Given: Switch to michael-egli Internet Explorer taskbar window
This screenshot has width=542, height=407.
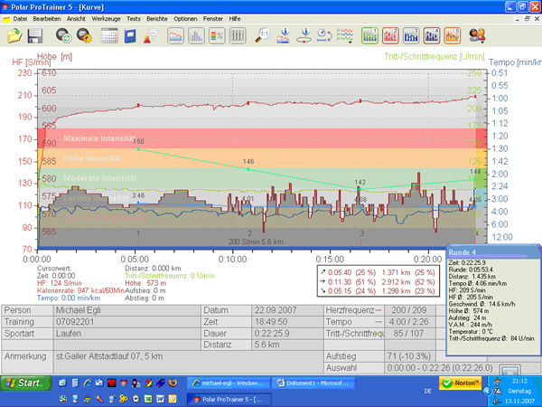Looking at the screenshot, I should 229,383.
